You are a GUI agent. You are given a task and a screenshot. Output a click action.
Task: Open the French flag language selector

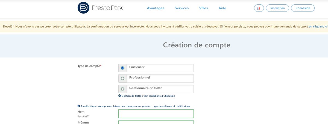pos(259,8)
